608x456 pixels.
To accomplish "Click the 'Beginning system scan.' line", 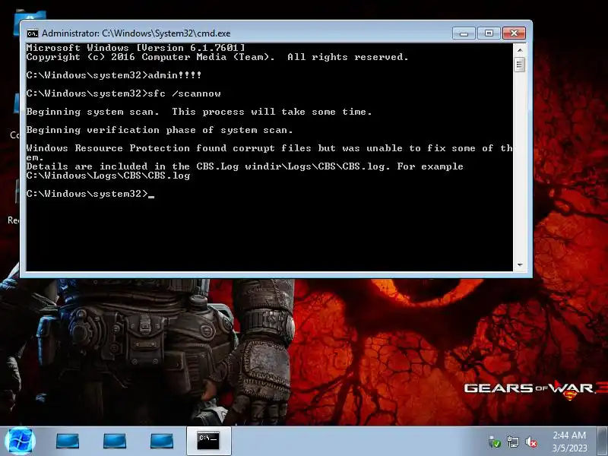I will click(199, 112).
